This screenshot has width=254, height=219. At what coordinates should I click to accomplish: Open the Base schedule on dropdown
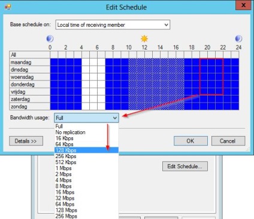(x=113, y=25)
